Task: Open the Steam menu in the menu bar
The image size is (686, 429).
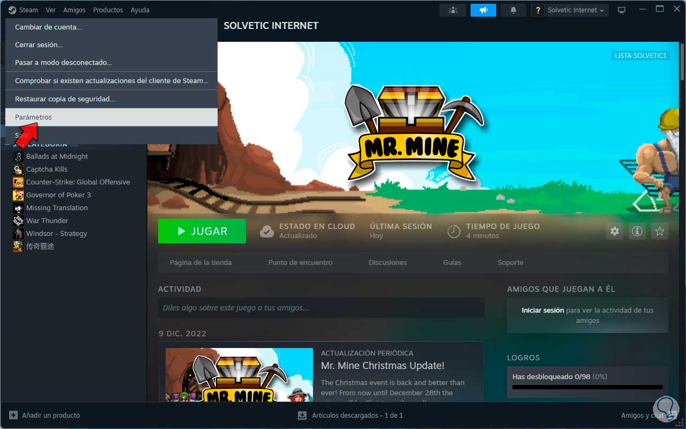Action: [x=23, y=10]
